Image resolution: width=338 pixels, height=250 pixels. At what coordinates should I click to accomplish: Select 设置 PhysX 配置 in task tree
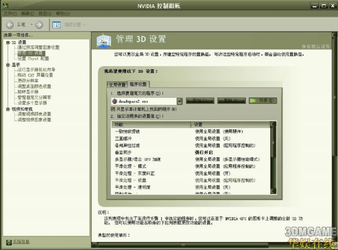click(33, 59)
